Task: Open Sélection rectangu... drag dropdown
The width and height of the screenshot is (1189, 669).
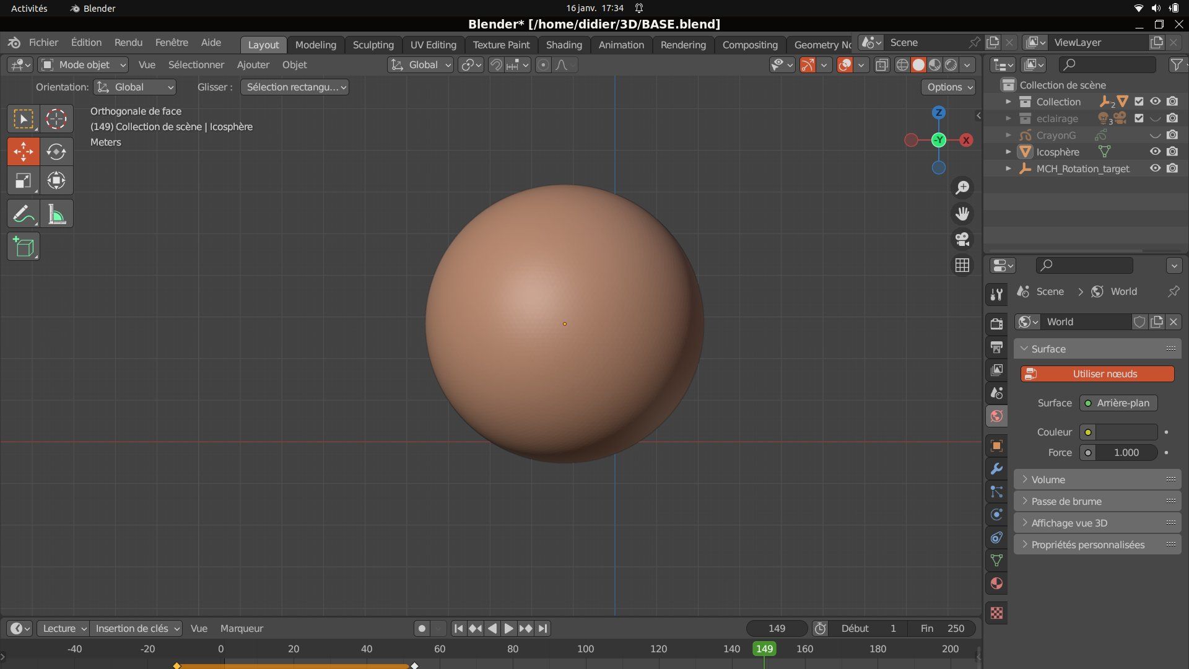Action: 295,87
